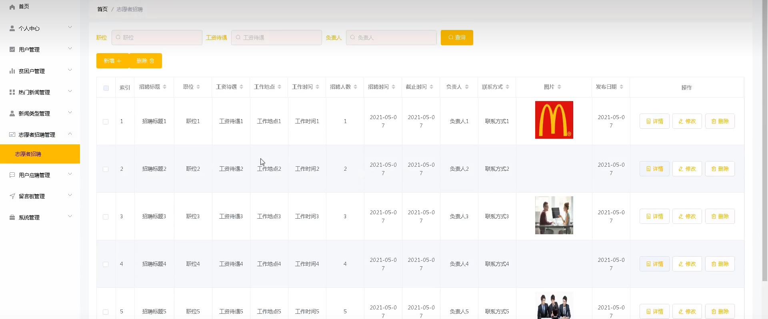This screenshot has width=768, height=319.
Task: Expand the 贫困户管理 chevron
Action: [x=70, y=70]
